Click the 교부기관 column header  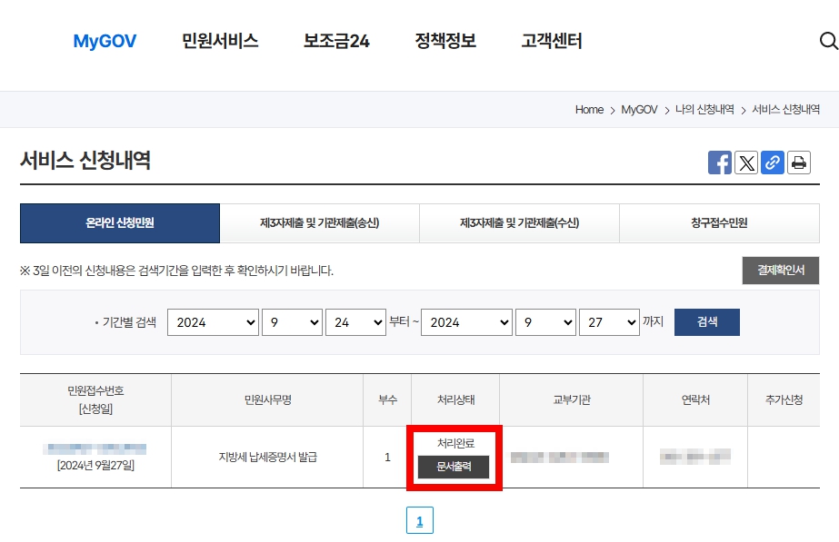click(572, 399)
